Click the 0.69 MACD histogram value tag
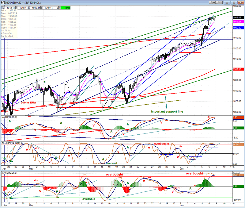Screen dimensions: 245x208 238,128
